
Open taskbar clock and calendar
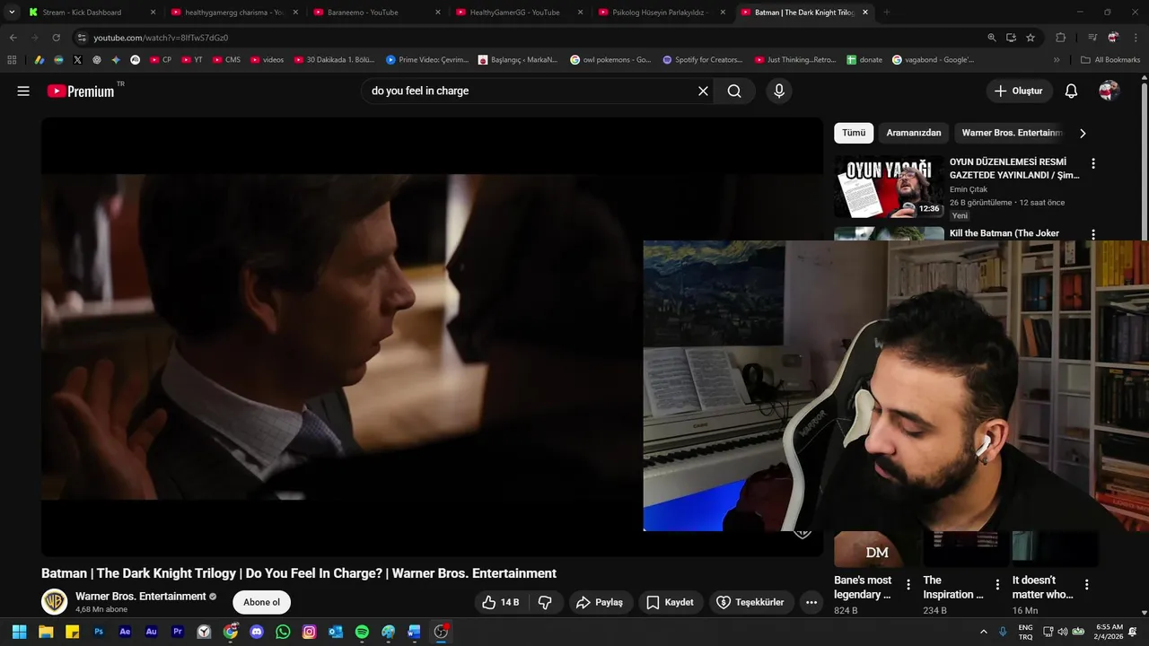point(1109,632)
